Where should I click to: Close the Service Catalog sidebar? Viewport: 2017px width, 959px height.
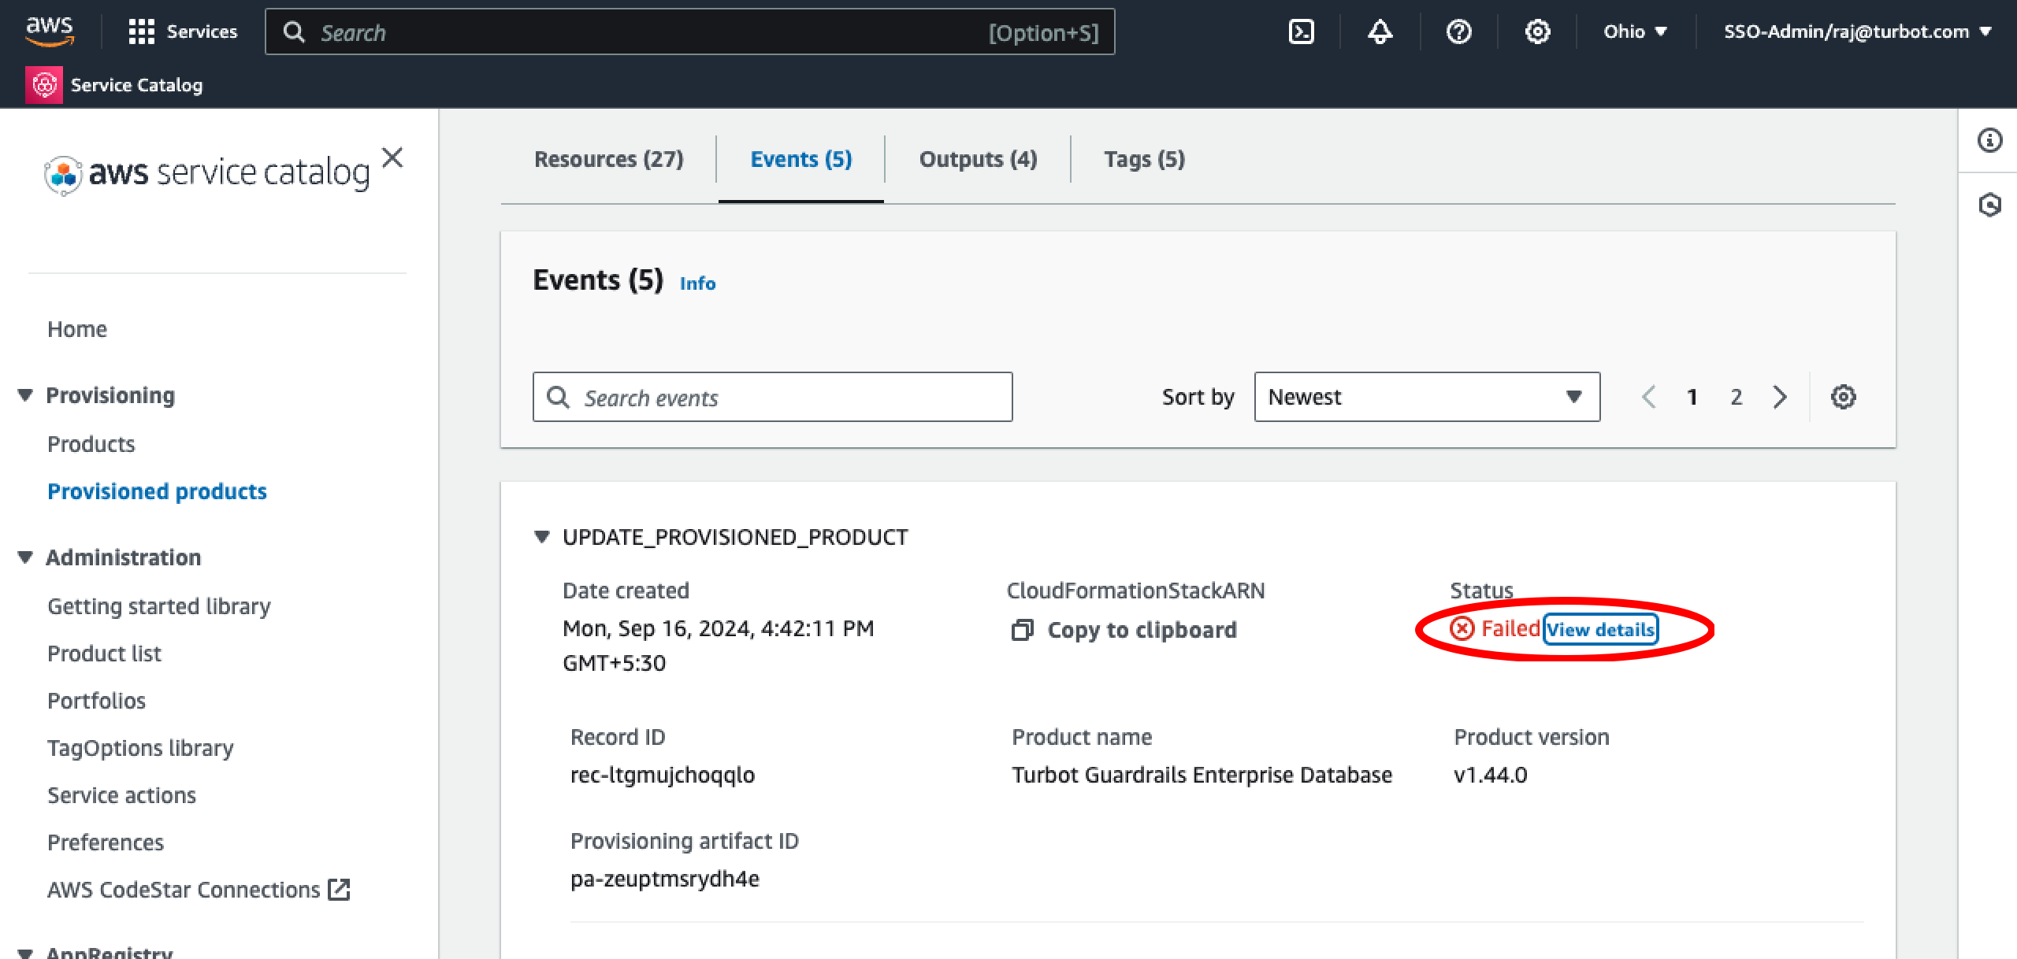(x=392, y=157)
